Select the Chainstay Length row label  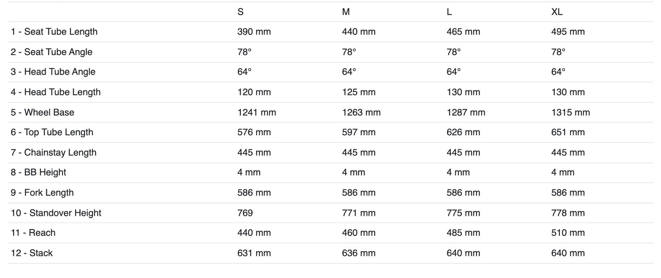[x=54, y=152]
